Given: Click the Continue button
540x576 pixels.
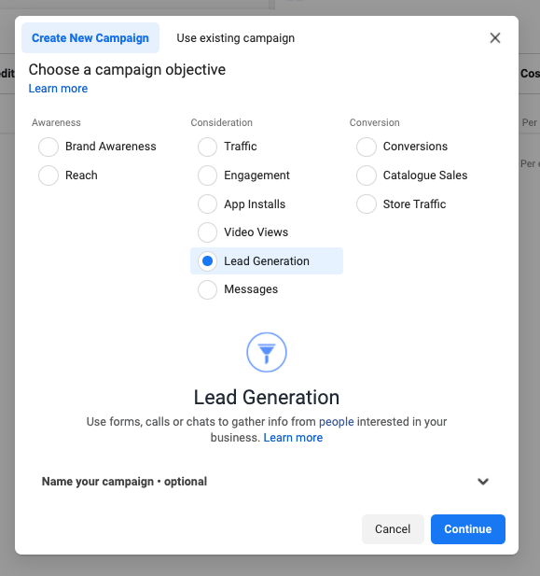Looking at the screenshot, I should 468,529.
